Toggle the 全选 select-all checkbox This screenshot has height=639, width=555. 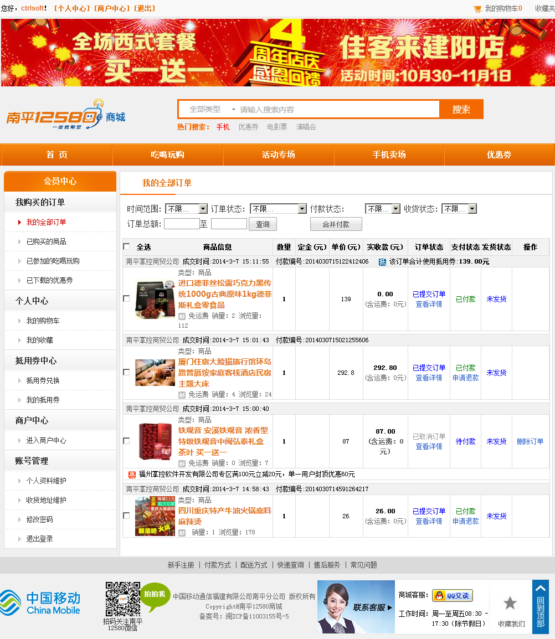click(x=126, y=246)
